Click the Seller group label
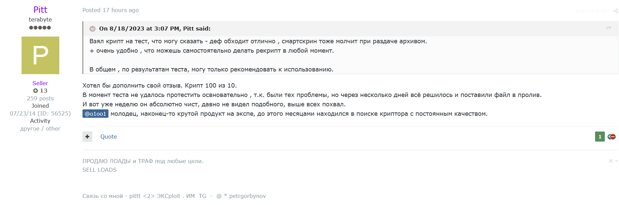 pos(40,83)
